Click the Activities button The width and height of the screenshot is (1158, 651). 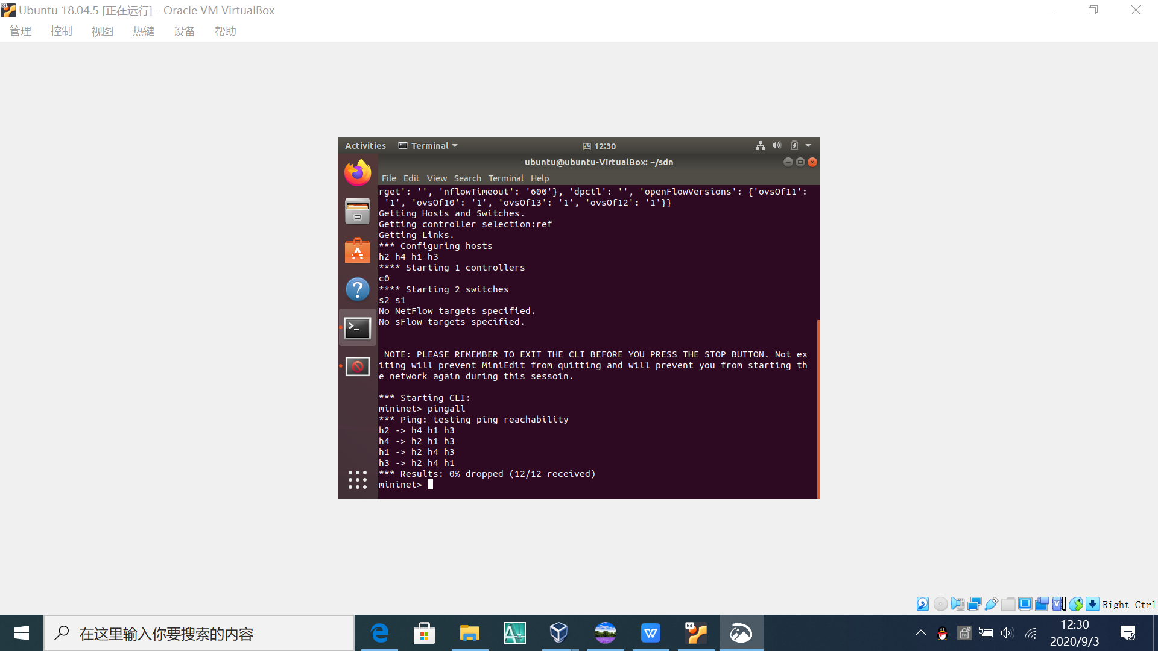365,146
